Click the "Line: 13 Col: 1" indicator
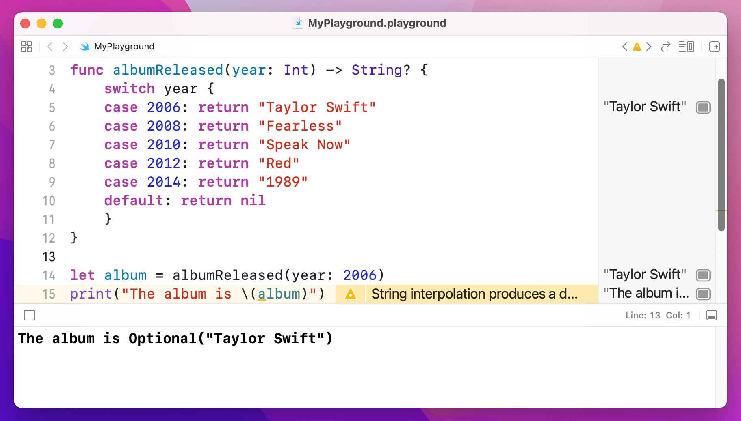 [656, 315]
